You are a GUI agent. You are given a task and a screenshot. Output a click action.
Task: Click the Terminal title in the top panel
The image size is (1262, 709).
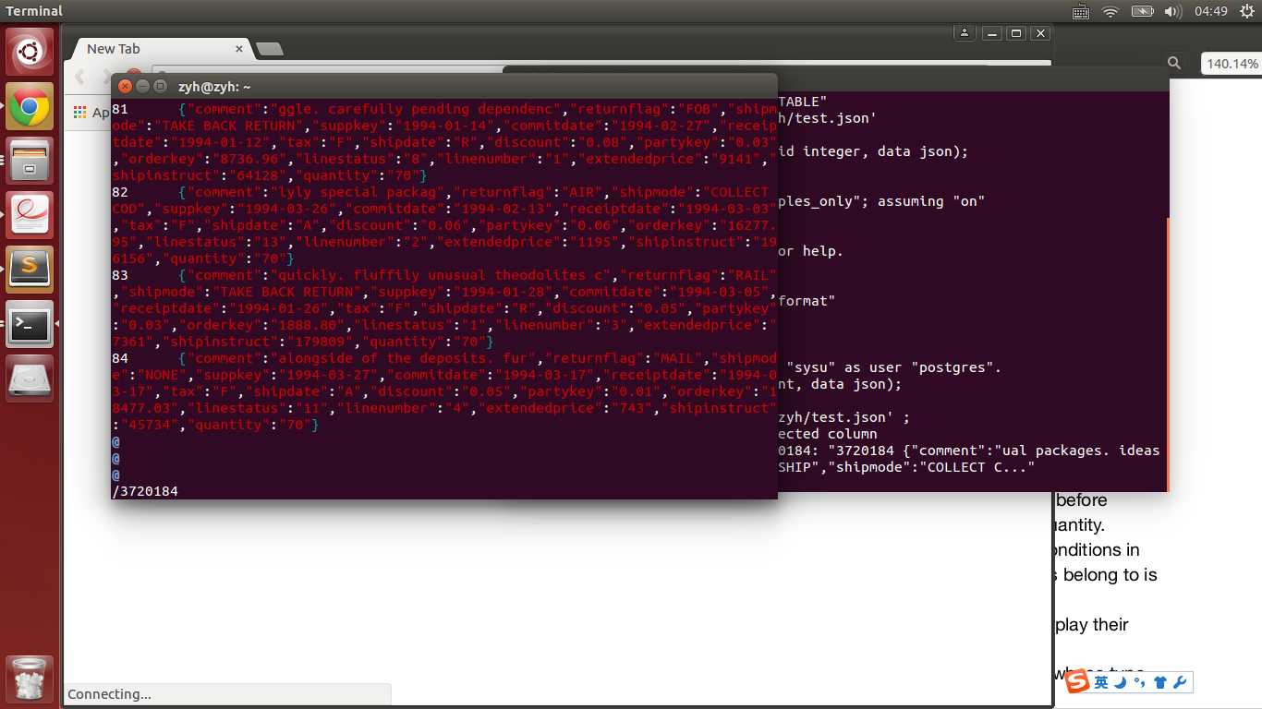34,11
